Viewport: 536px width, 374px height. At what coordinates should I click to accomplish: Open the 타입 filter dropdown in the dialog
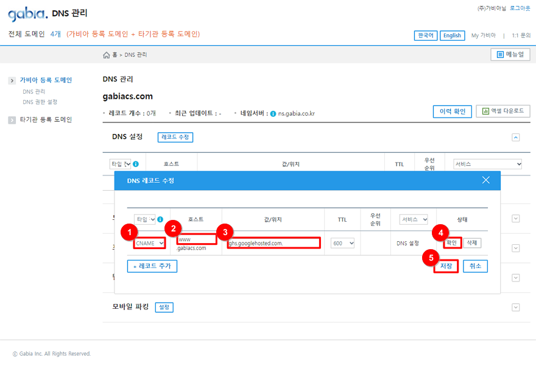click(x=145, y=219)
